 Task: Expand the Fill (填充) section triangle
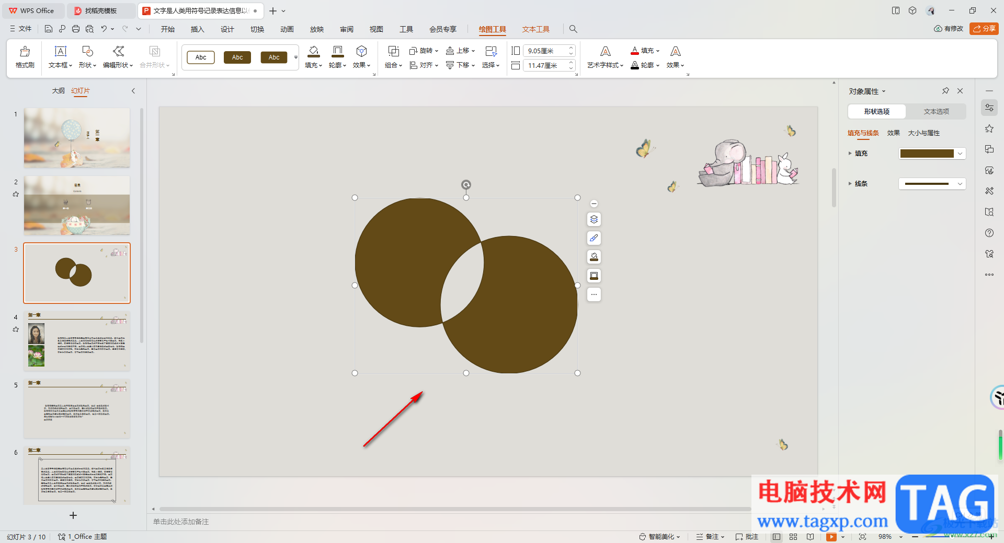click(850, 154)
